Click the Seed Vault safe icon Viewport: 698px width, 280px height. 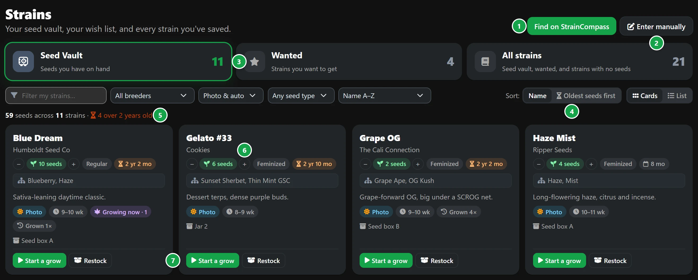click(x=23, y=62)
